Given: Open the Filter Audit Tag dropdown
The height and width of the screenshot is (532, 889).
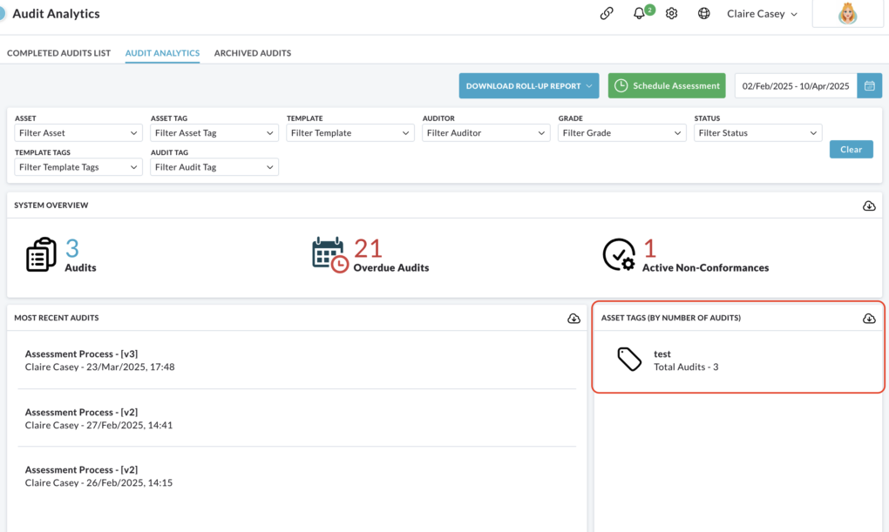Looking at the screenshot, I should (x=214, y=167).
